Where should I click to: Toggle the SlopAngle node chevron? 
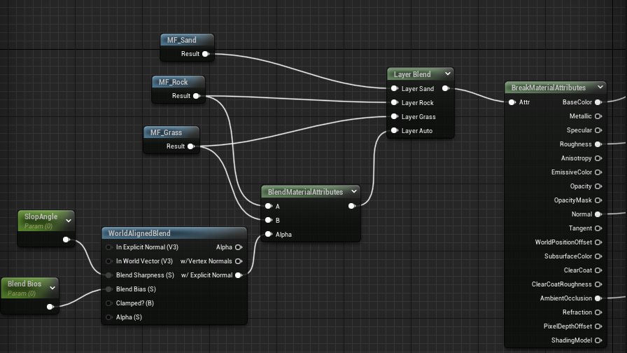click(x=69, y=221)
